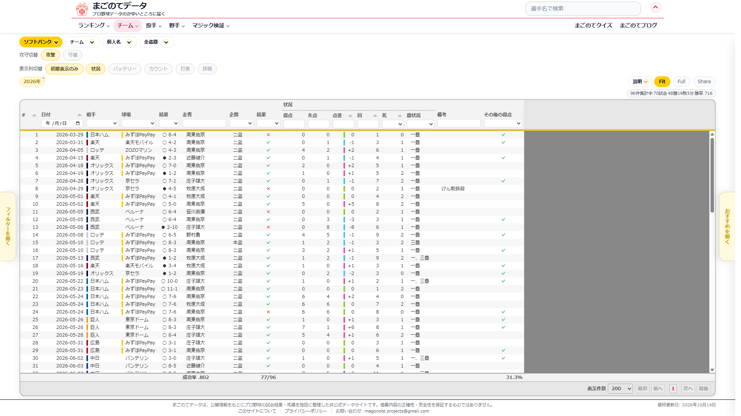Sort by the 日付 column arrow
The image size is (741, 416).
pyautogui.click(x=80, y=115)
